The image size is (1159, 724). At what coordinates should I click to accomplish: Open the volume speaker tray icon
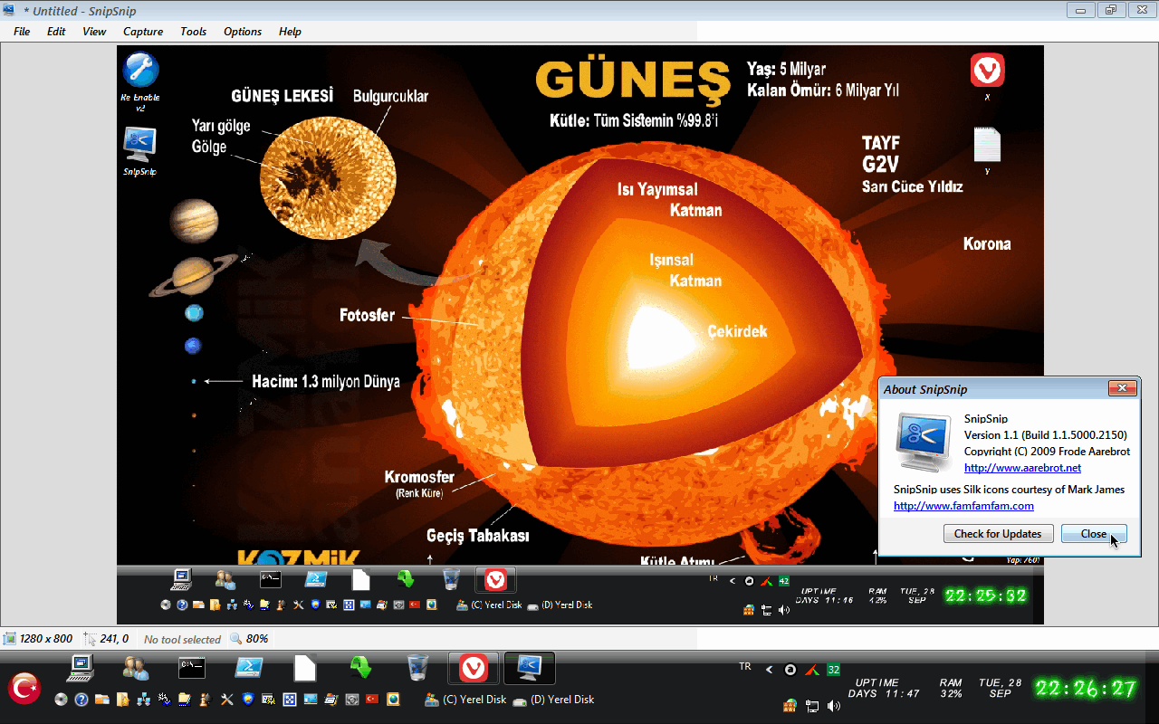(x=833, y=706)
